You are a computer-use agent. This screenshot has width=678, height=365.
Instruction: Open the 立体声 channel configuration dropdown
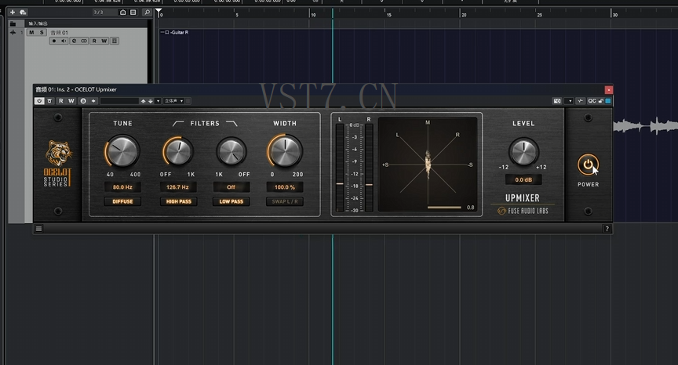(174, 101)
